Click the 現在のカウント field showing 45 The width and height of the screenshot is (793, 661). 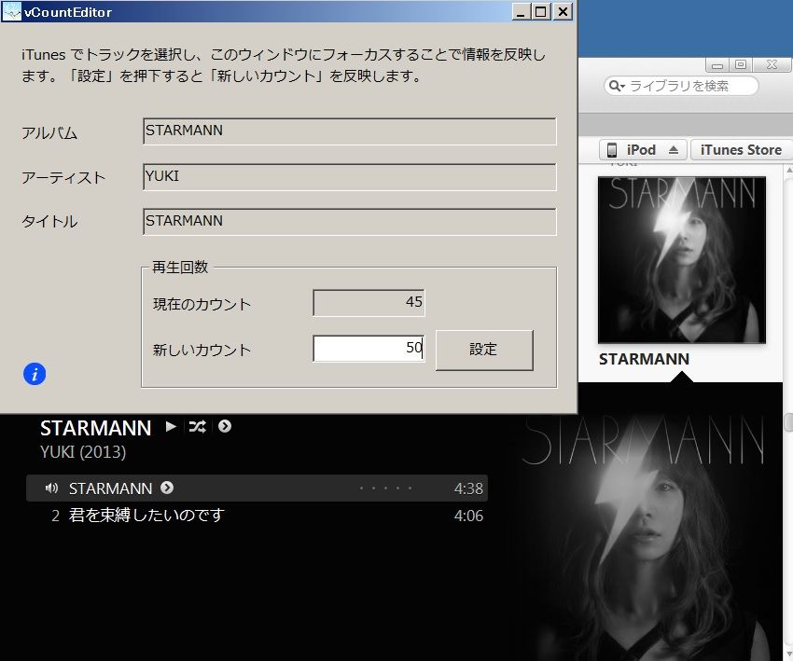[x=369, y=302]
